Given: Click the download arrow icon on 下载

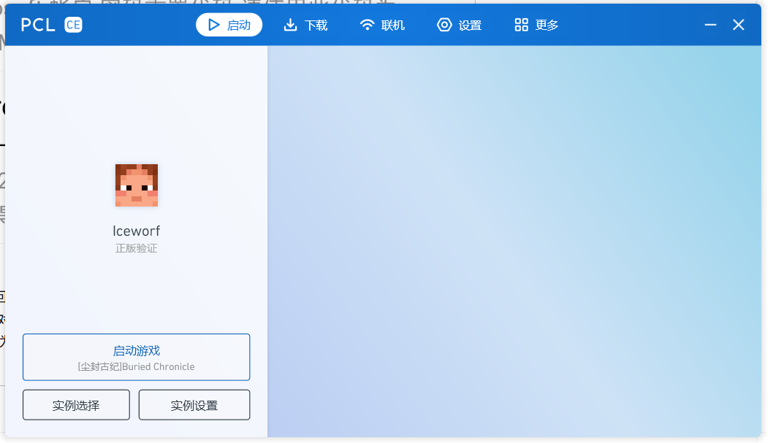Looking at the screenshot, I should pos(289,24).
